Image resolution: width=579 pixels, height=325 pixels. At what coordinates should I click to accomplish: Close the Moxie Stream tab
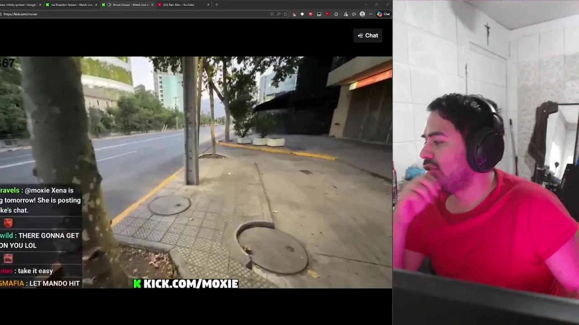[x=152, y=5]
